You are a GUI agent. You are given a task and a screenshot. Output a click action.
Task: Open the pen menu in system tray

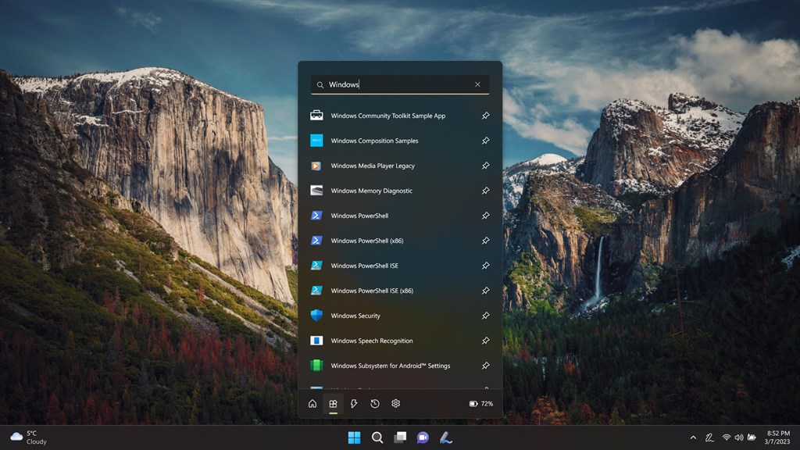point(709,437)
